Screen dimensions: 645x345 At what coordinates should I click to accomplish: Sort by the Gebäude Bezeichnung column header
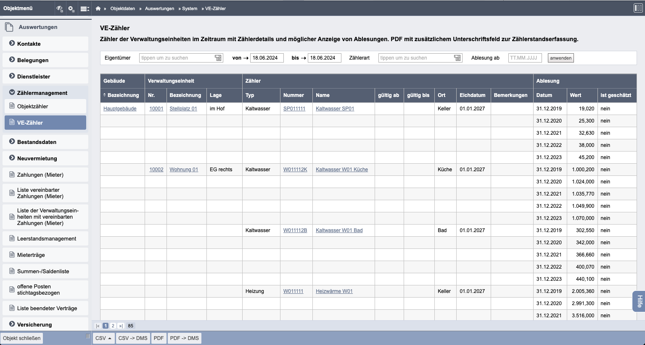pos(122,95)
